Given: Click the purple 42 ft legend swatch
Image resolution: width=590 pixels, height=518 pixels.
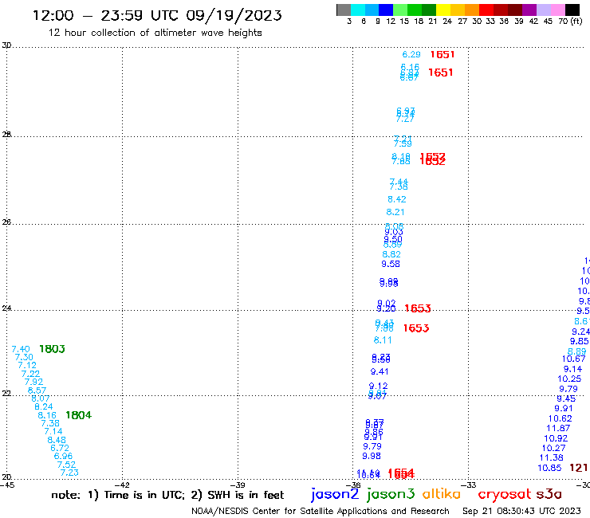Looking at the screenshot, I should [x=529, y=10].
